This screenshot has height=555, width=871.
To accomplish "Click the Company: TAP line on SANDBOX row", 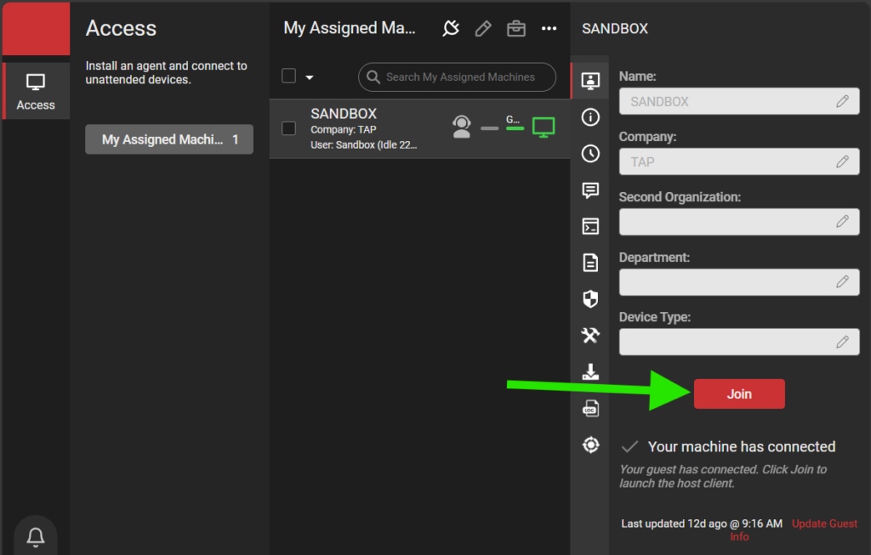I will coord(344,130).
